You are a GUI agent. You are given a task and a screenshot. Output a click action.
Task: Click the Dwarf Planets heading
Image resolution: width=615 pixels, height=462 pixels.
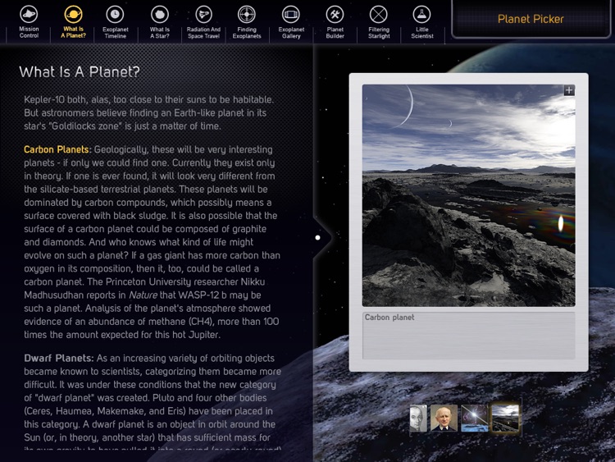point(59,359)
